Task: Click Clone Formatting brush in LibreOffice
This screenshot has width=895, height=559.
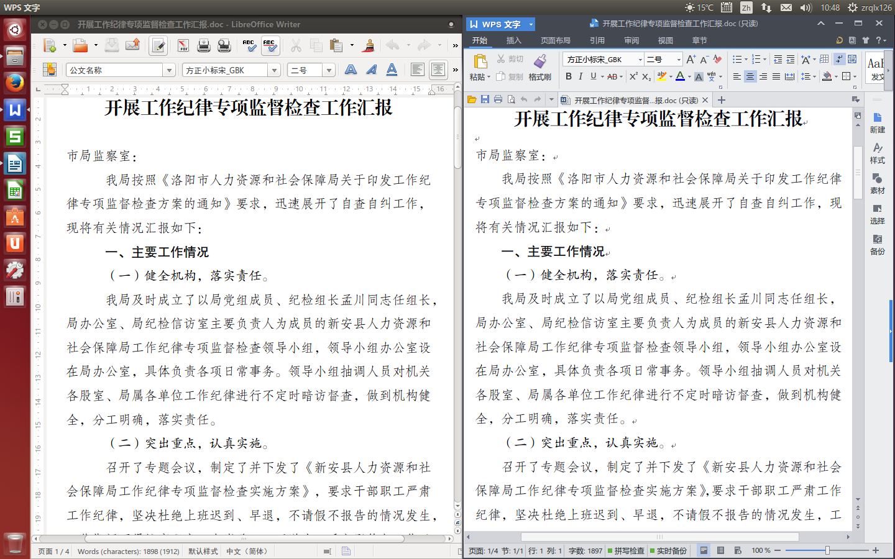Action: click(x=369, y=45)
